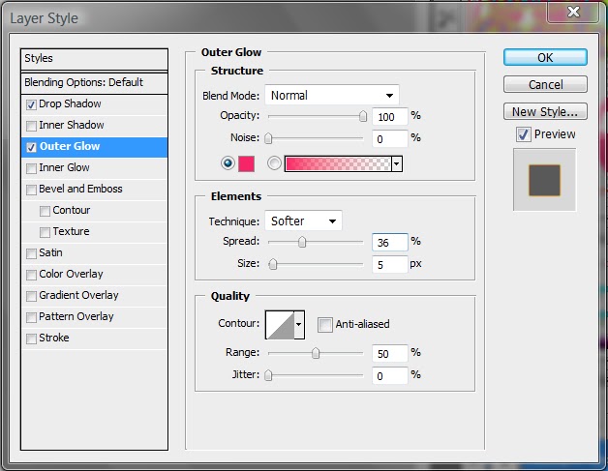This screenshot has height=471, width=608.
Task: Click the Size slider handle
Action: pyautogui.click(x=273, y=264)
